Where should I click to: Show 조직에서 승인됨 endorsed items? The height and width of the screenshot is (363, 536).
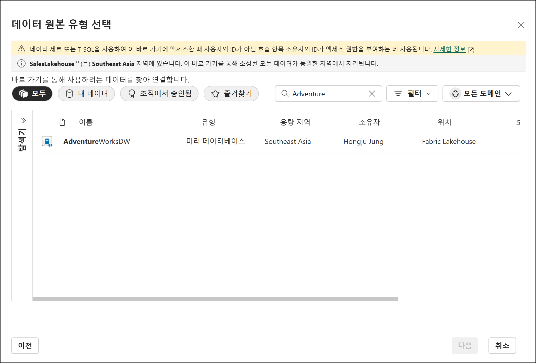159,94
